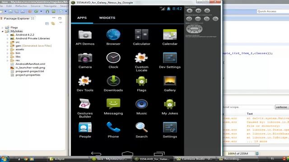Open the Eclipse Refactor menu
Screen dimensions: 289x162
click(21, 6)
